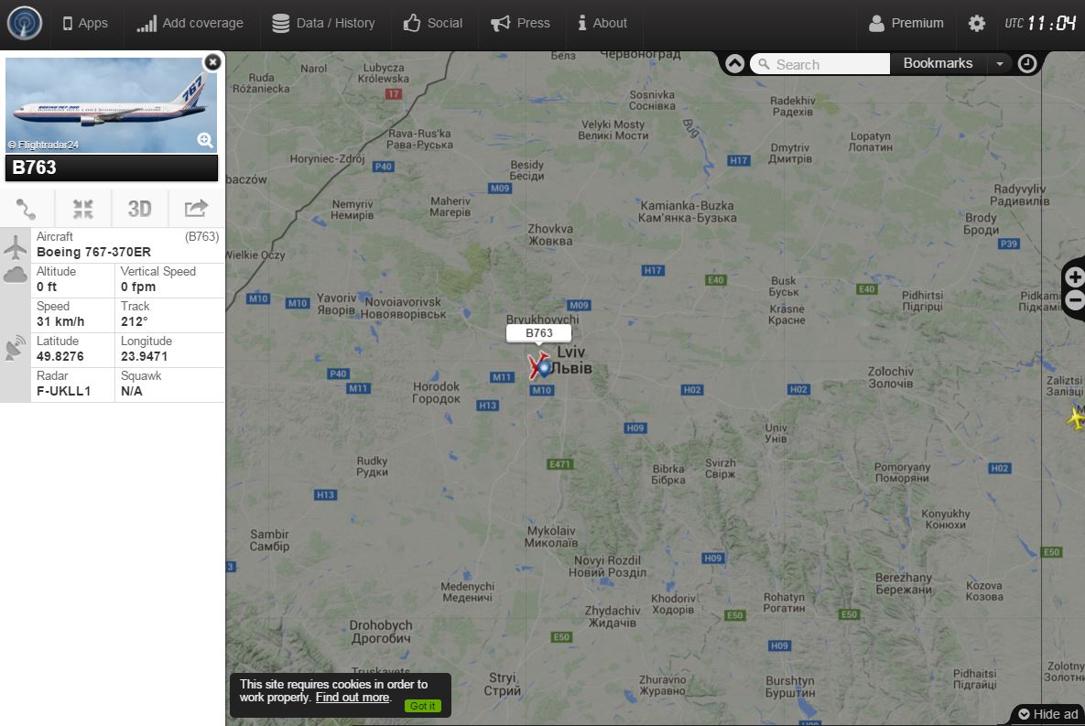Click the share flight arrow icon
The height and width of the screenshot is (726, 1085).
pos(197,209)
